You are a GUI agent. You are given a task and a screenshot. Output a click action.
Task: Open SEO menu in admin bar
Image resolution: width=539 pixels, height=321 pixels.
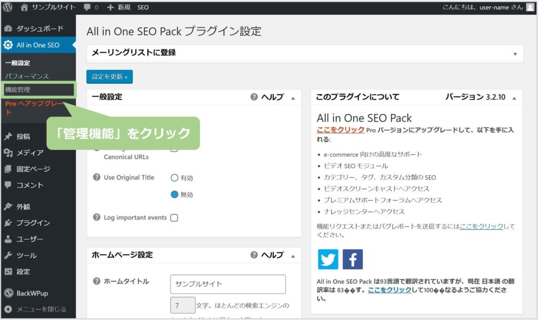pos(143,7)
